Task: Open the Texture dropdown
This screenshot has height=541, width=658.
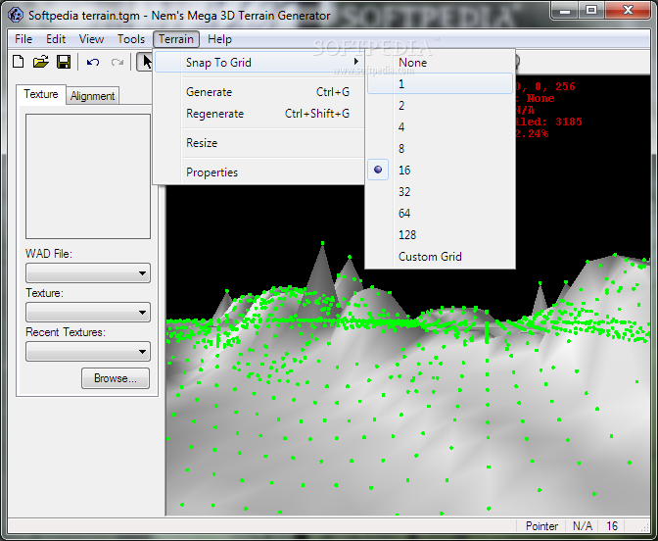Action: click(88, 312)
